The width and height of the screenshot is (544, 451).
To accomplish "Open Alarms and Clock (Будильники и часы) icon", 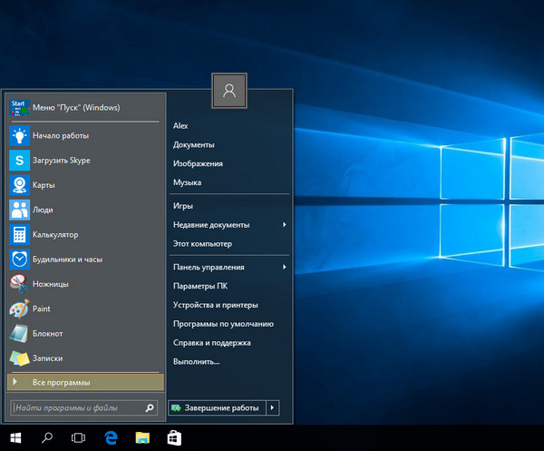I will pyautogui.click(x=19, y=259).
